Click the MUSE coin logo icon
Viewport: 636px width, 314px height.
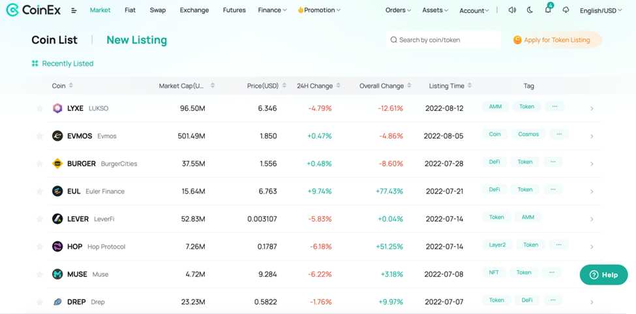[x=57, y=274]
